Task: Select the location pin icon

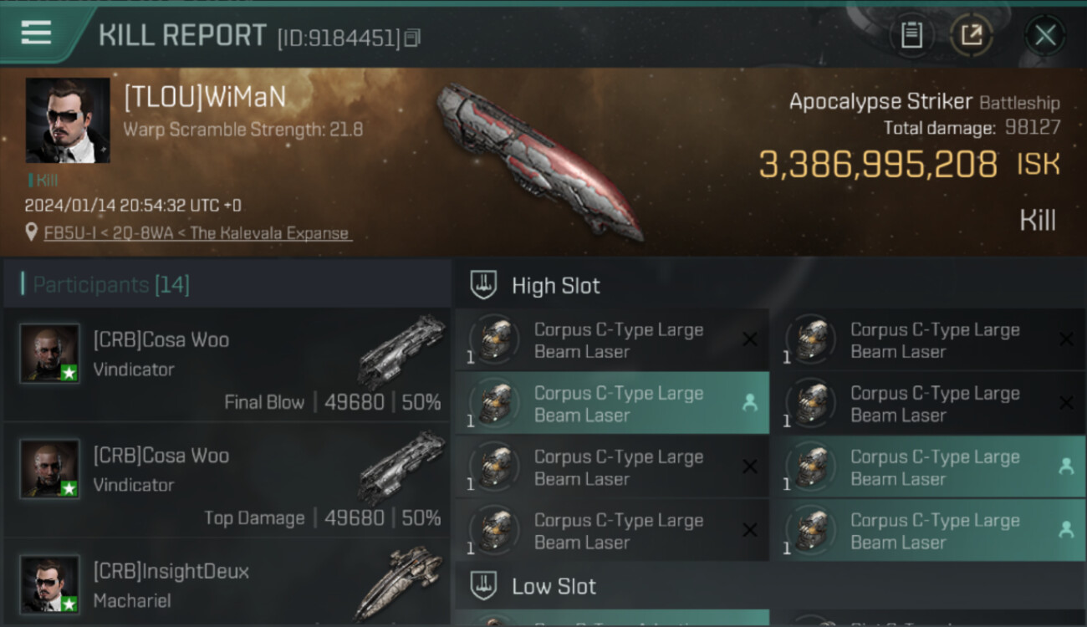Action: (32, 232)
